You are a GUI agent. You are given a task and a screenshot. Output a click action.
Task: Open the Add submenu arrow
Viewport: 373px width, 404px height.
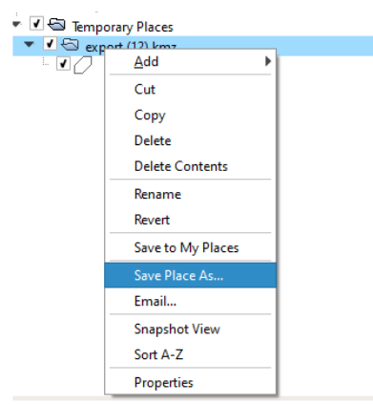click(x=268, y=61)
